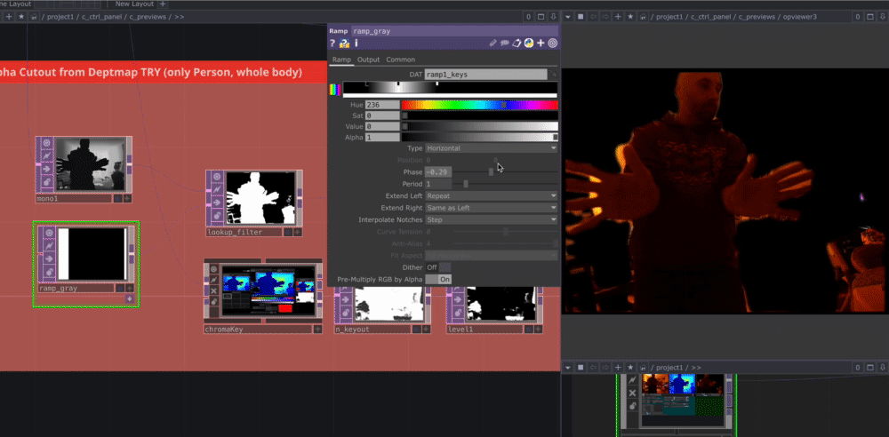Go to c_previews in left pane path

[x=148, y=17]
